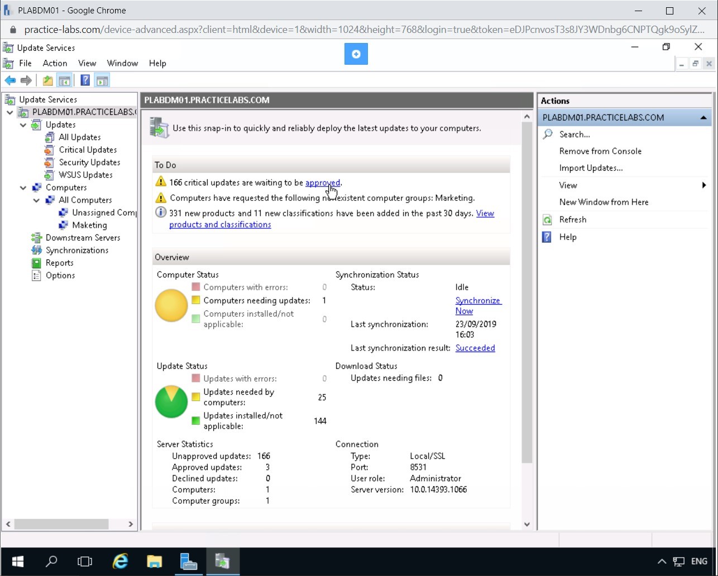Toggle Show/Hide Console Tree toolbar icon
Viewport: 718px width, 576px height.
click(x=65, y=81)
